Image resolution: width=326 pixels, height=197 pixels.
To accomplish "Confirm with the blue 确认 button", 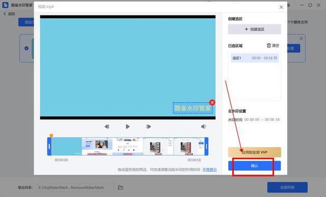I will (x=255, y=166).
